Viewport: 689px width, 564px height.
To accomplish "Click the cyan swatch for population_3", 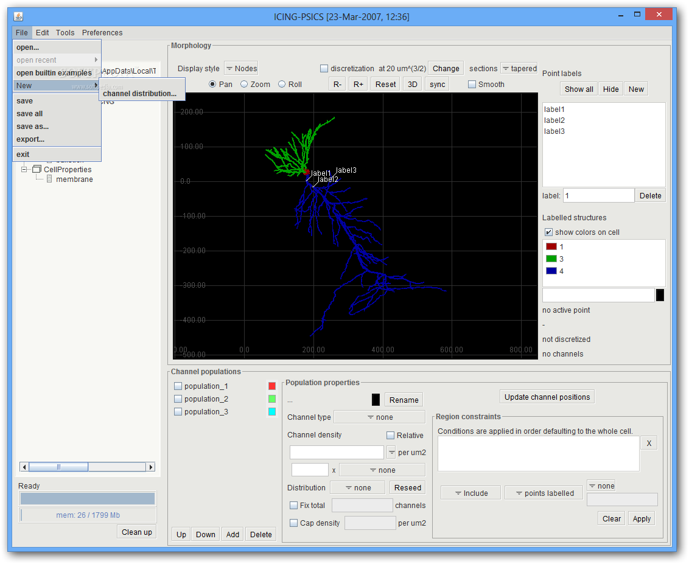I will coord(272,411).
